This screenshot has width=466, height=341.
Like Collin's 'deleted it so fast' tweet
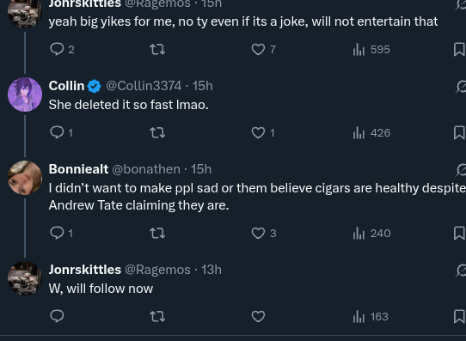tap(263, 132)
